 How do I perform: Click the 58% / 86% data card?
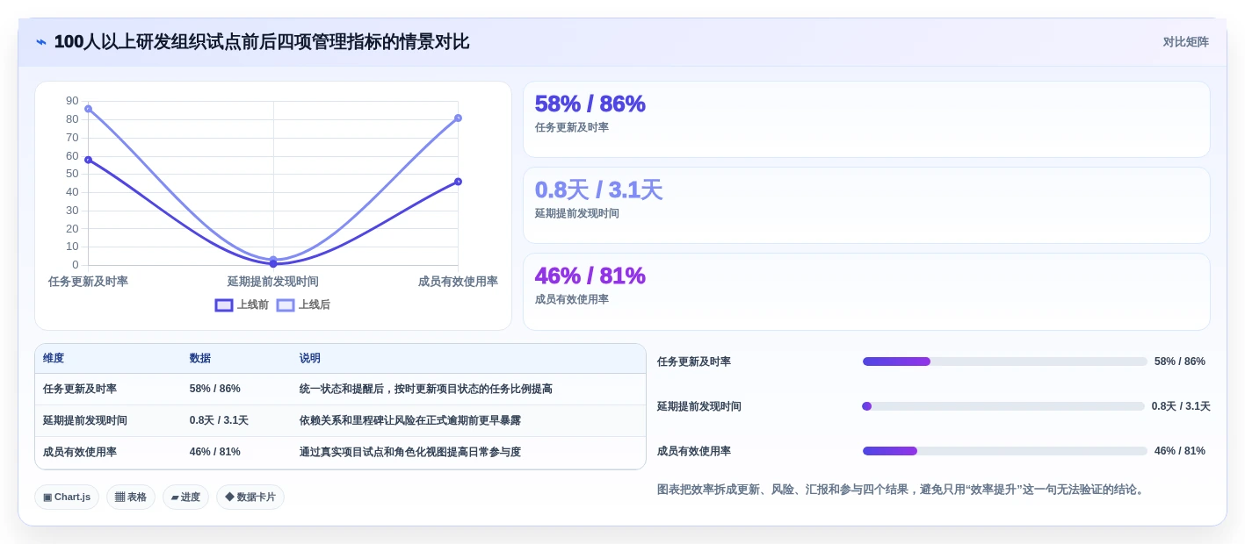pyautogui.click(x=866, y=119)
